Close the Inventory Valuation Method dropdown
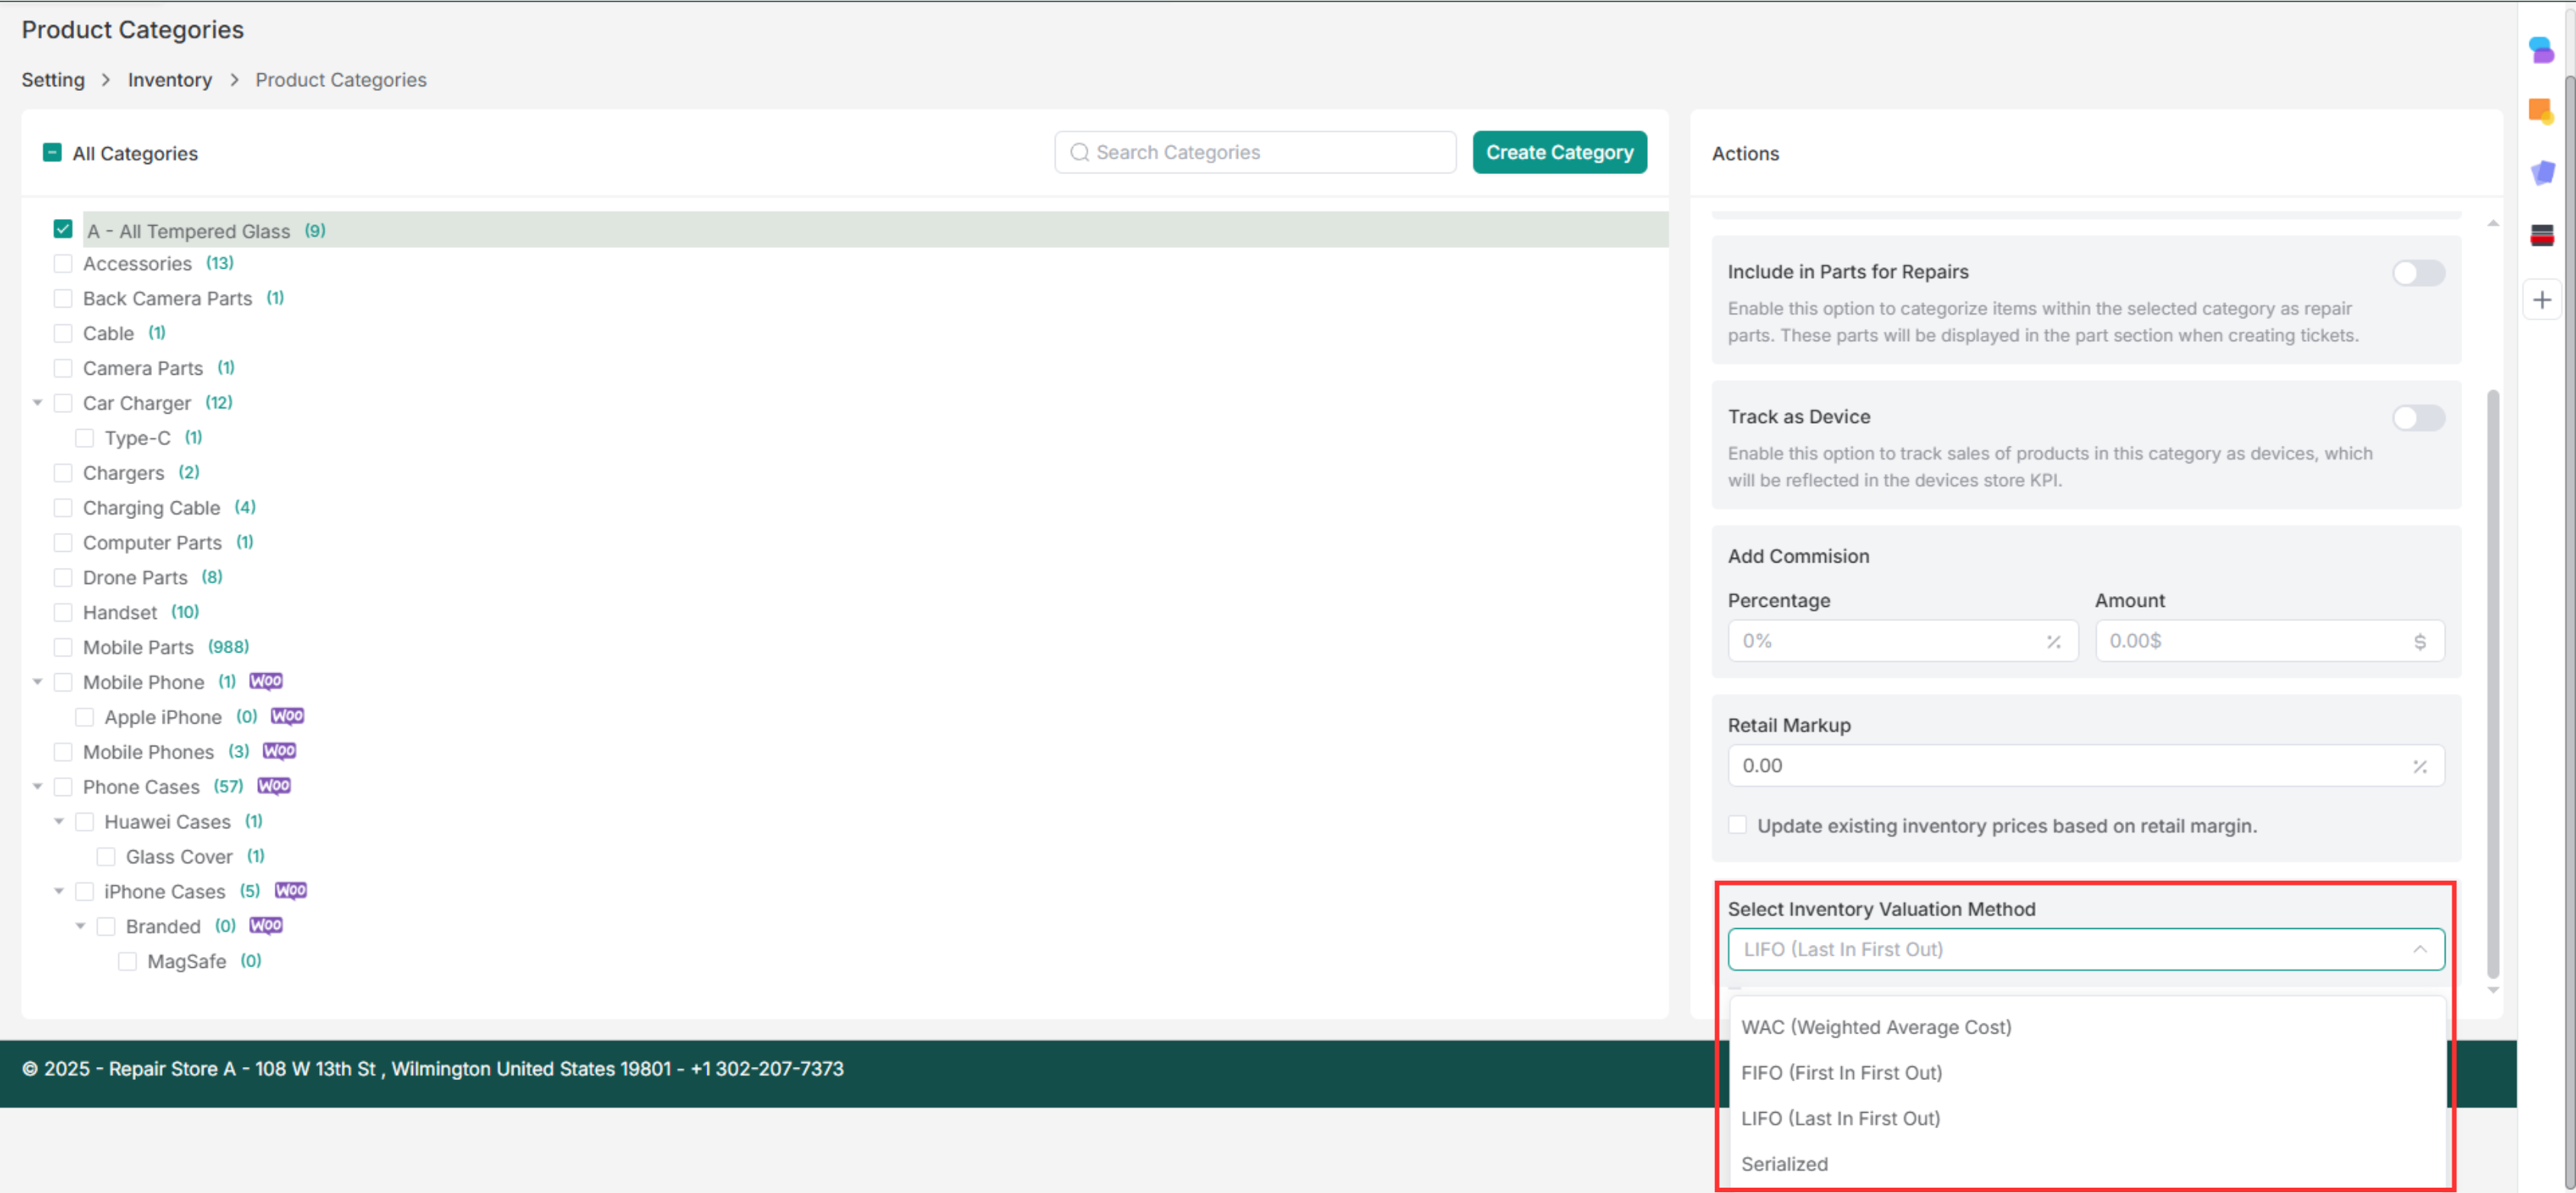The image size is (2576, 1193). [2419, 949]
